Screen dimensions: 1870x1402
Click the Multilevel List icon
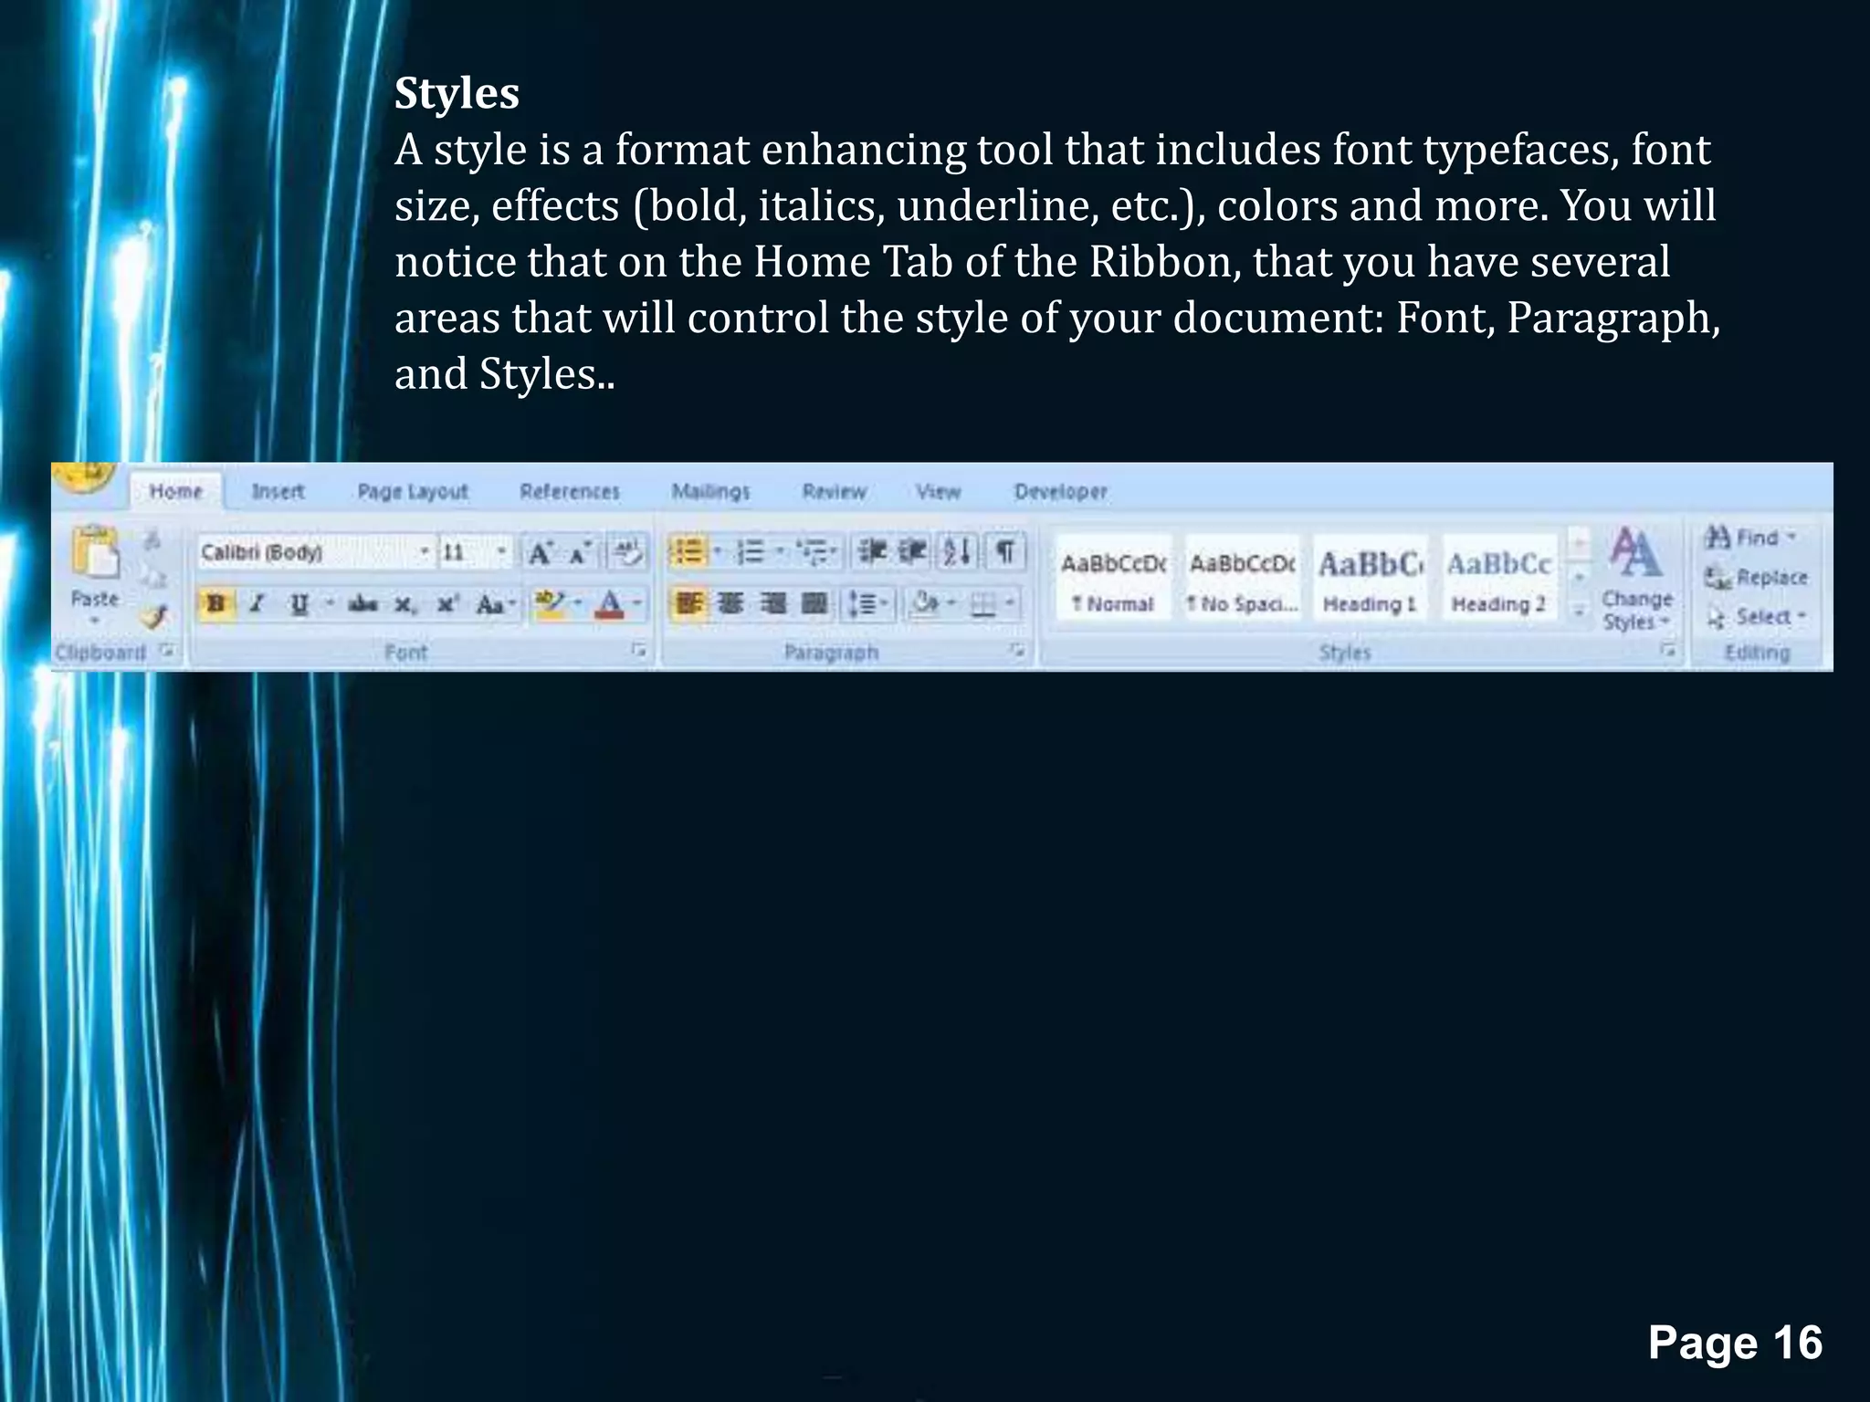(812, 551)
